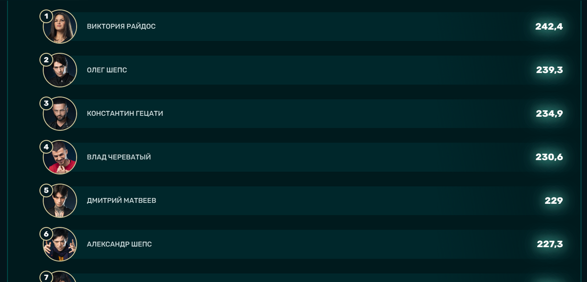Screen dimensions: 587x282
Task: Select the name ОЛЕГ ШЕПС
Action: point(107,70)
